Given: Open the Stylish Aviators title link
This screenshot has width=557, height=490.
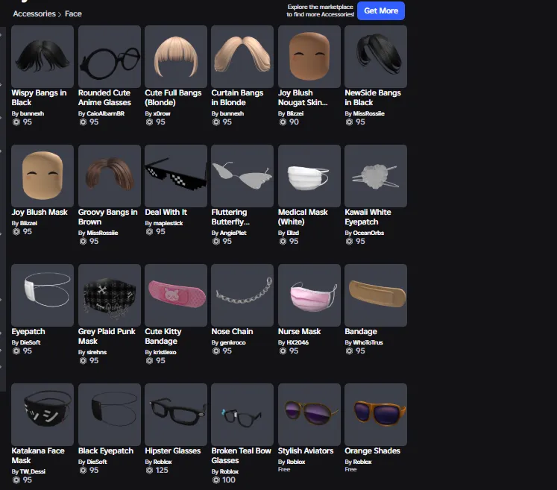Looking at the screenshot, I should click(x=306, y=450).
